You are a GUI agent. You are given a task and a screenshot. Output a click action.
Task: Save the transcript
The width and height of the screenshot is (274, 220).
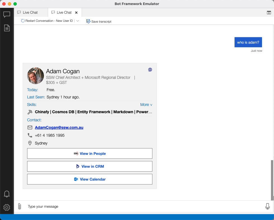pyautogui.click(x=99, y=21)
